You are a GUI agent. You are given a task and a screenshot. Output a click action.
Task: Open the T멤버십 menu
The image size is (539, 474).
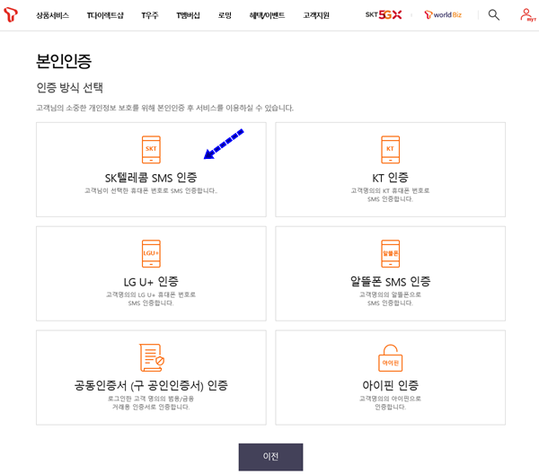(188, 15)
